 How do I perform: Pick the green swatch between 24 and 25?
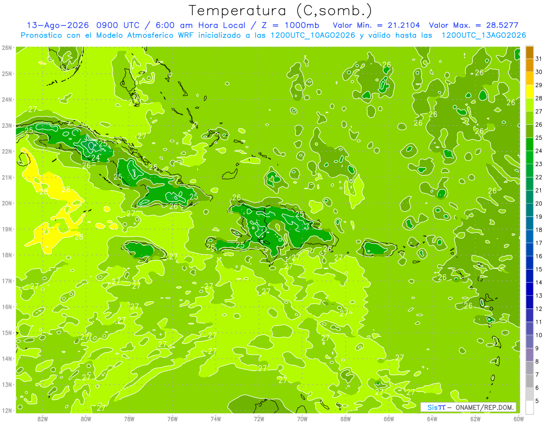point(529,144)
